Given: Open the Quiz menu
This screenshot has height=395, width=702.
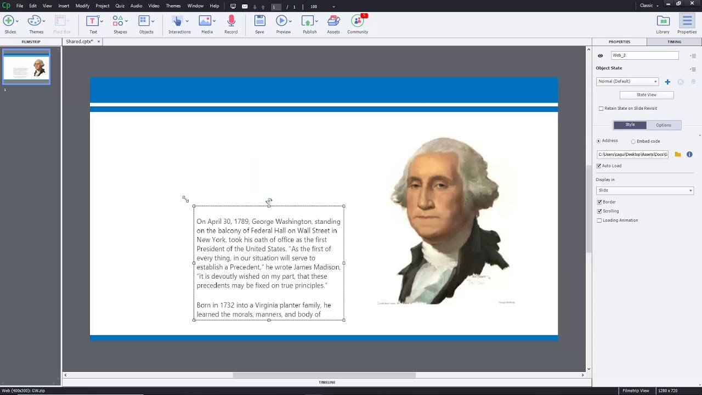Looking at the screenshot, I should pyautogui.click(x=120, y=6).
